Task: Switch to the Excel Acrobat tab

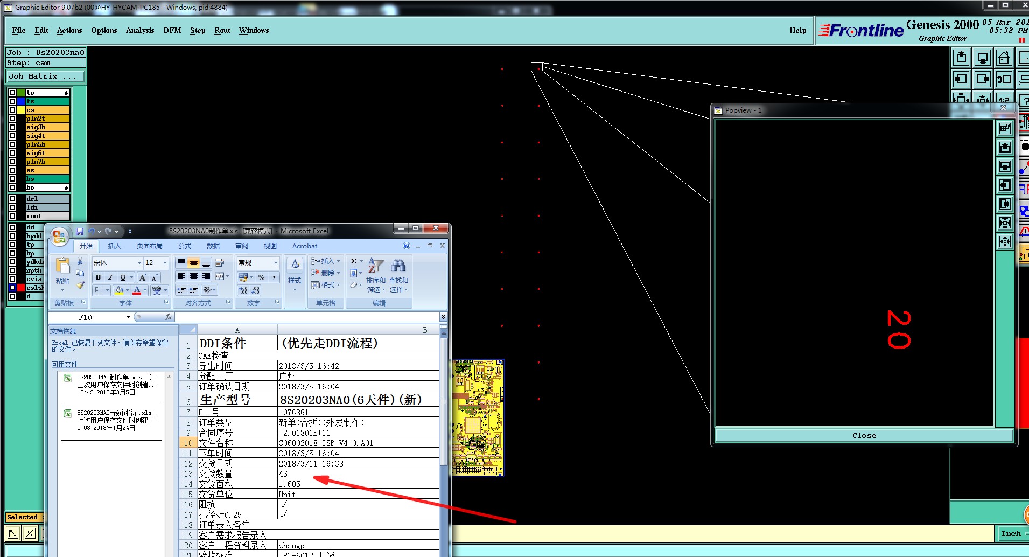Action: click(x=305, y=246)
